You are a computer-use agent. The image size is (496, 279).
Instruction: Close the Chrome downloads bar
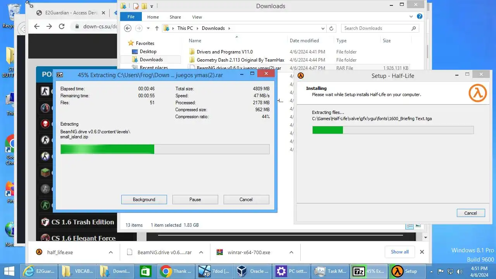pos(422,252)
